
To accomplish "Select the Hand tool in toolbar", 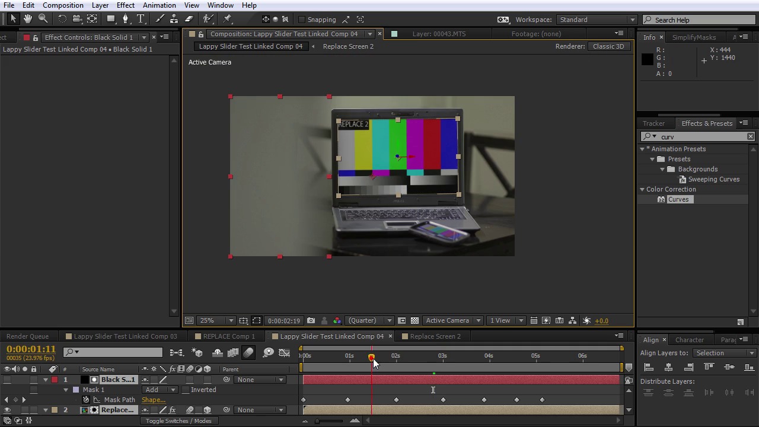I will tap(27, 19).
